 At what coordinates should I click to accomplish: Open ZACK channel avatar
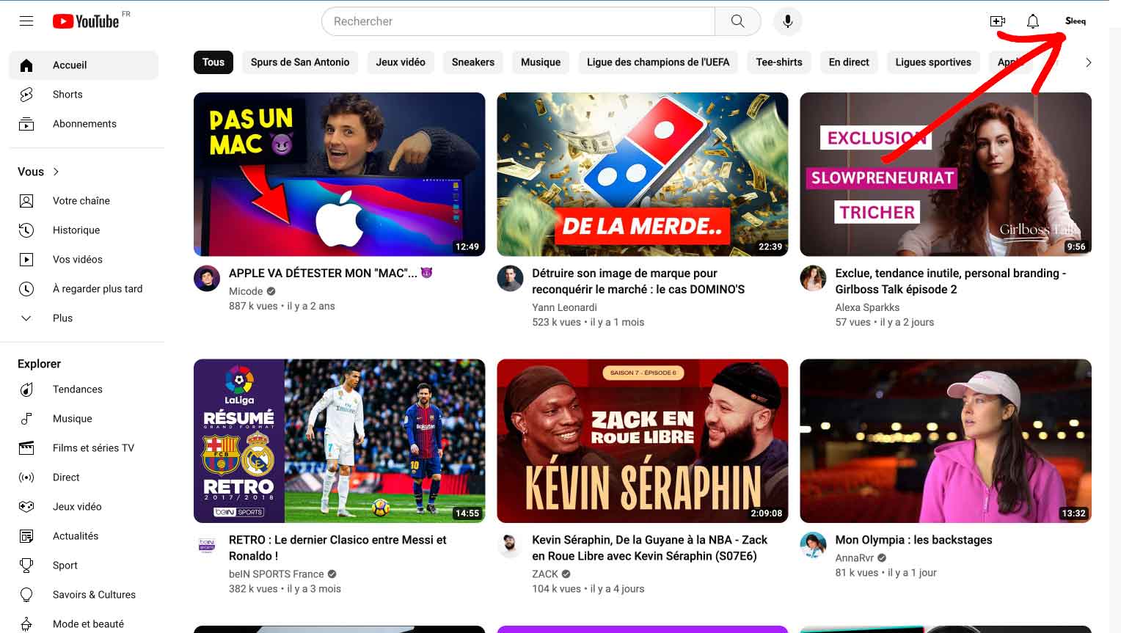[510, 546]
